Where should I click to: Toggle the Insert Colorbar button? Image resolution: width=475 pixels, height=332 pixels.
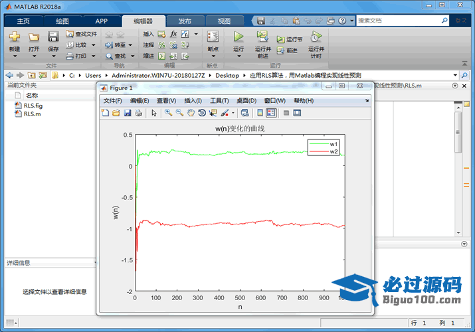point(260,113)
